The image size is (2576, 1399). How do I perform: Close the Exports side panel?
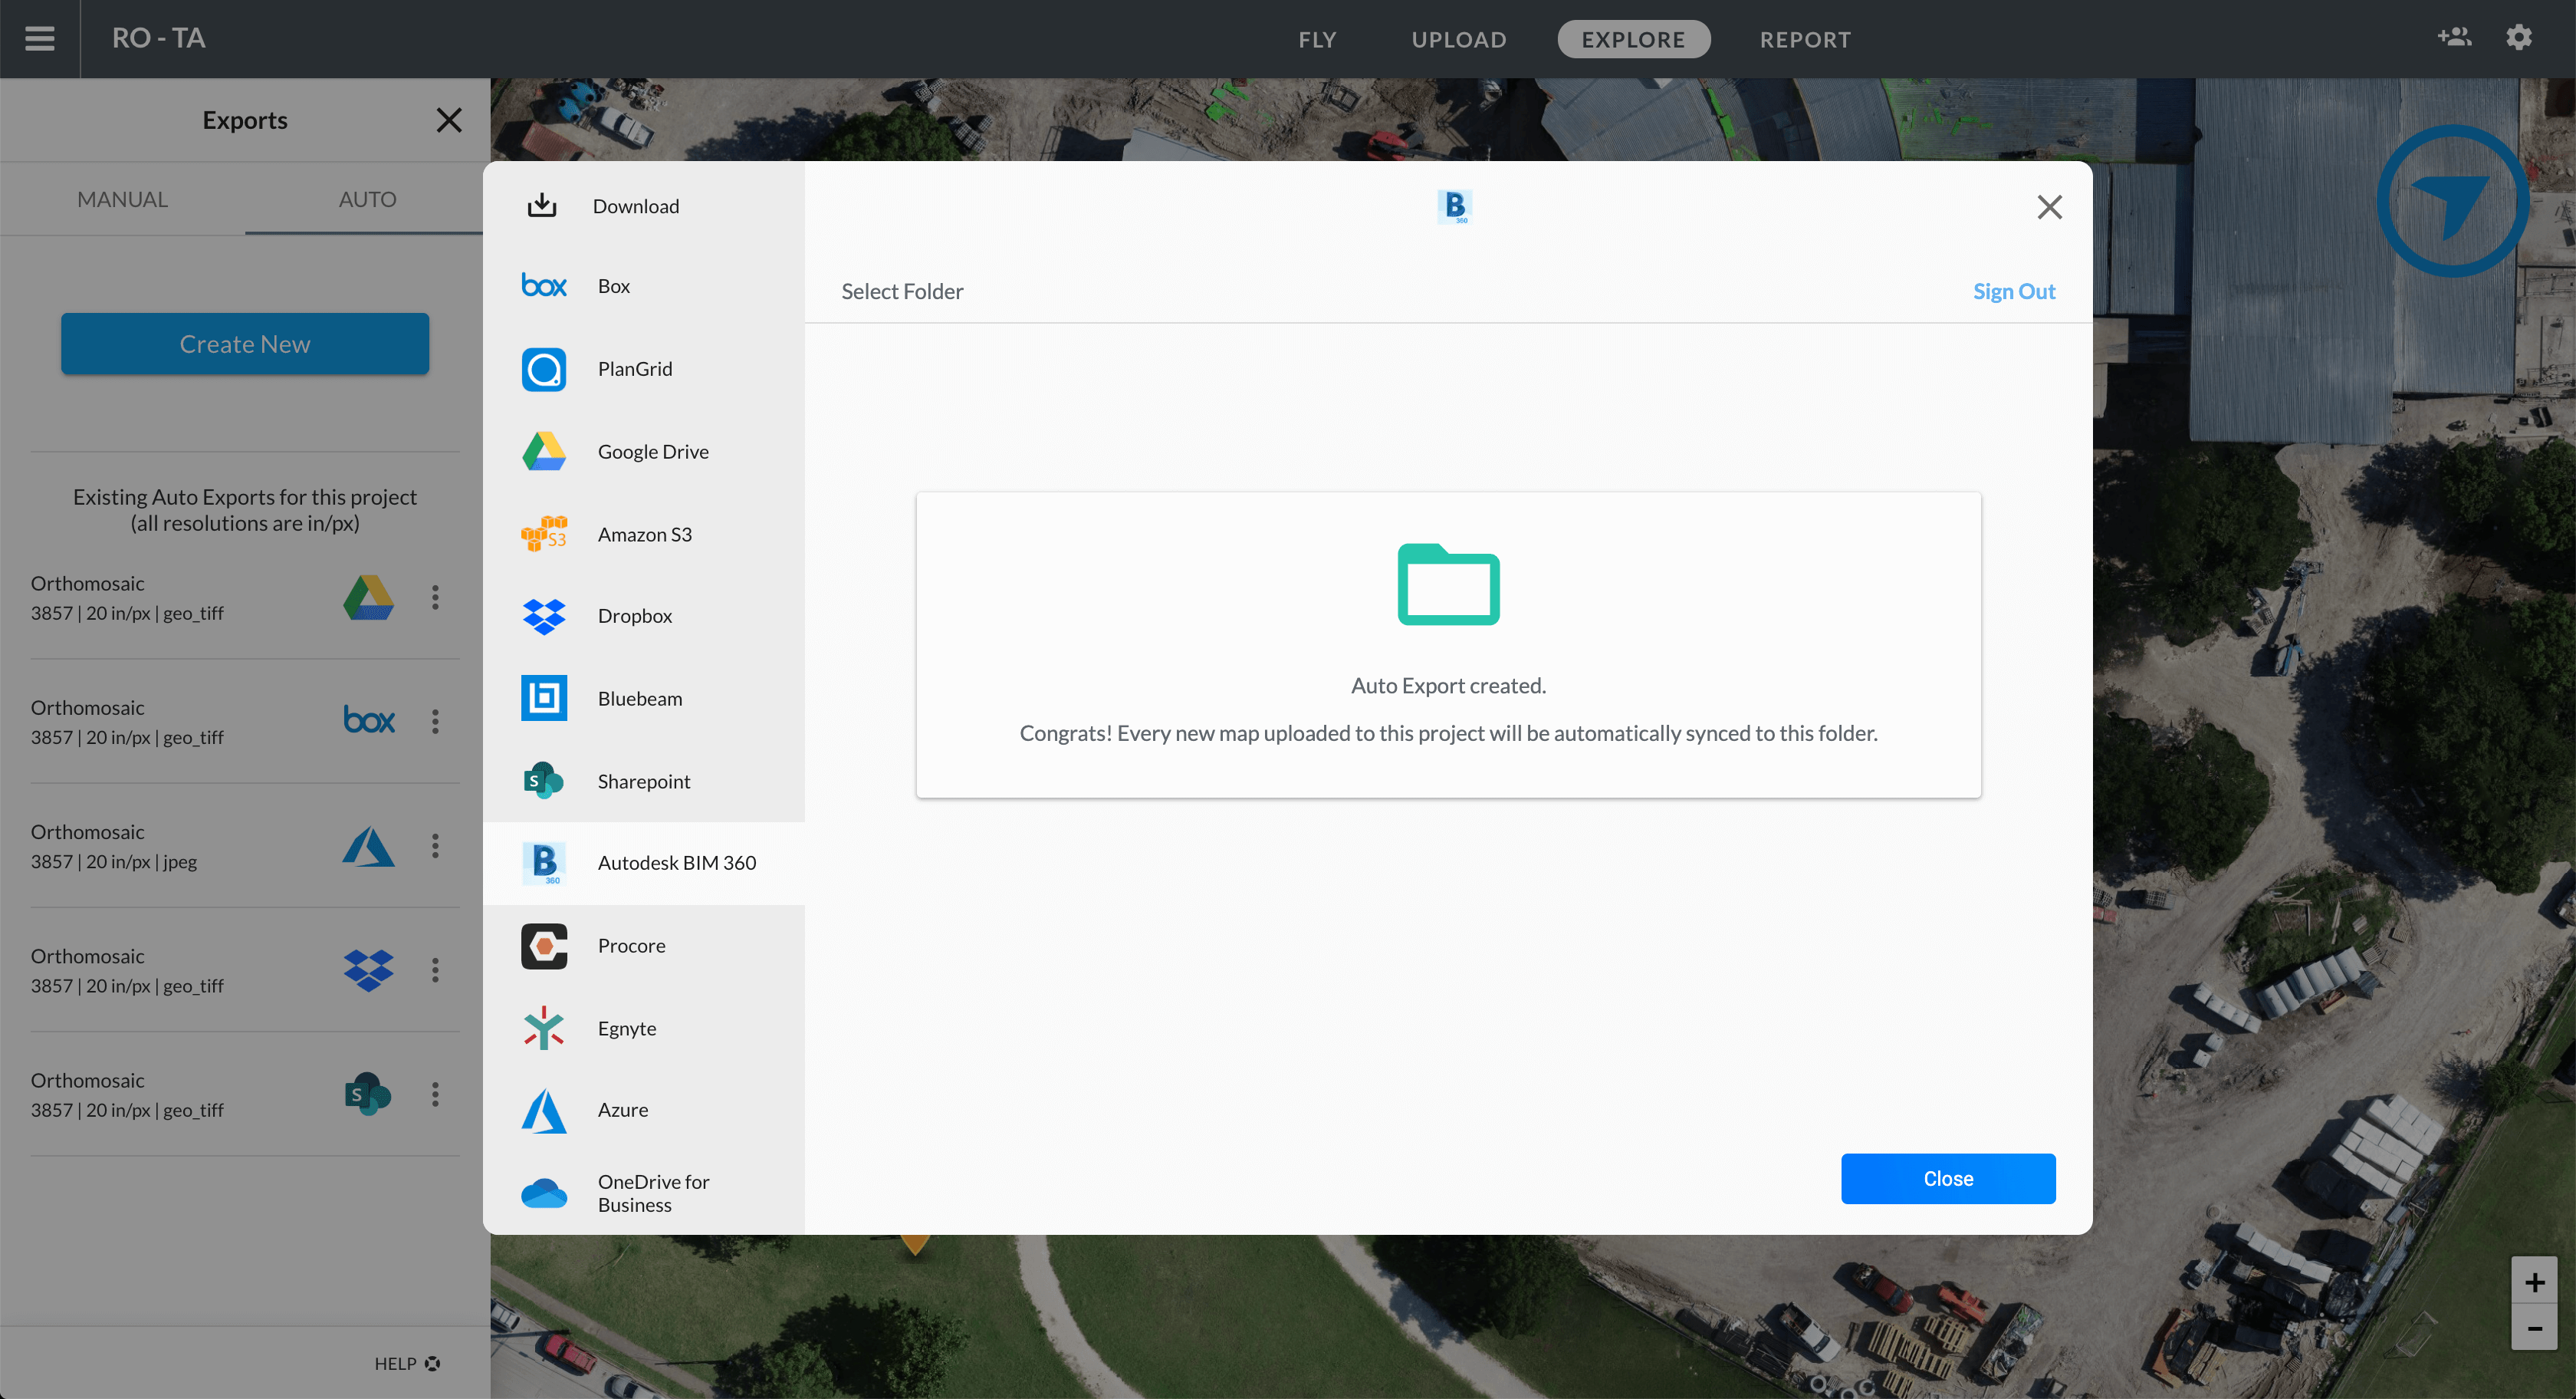point(449,120)
